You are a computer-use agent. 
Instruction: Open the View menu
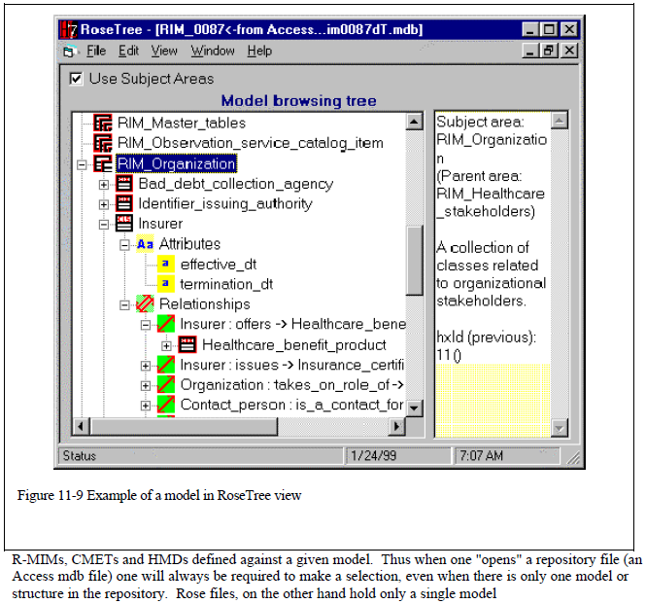coord(164,52)
